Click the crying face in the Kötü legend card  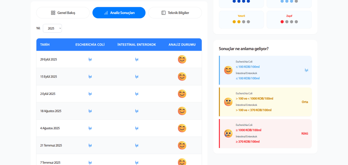pyautogui.click(x=228, y=133)
